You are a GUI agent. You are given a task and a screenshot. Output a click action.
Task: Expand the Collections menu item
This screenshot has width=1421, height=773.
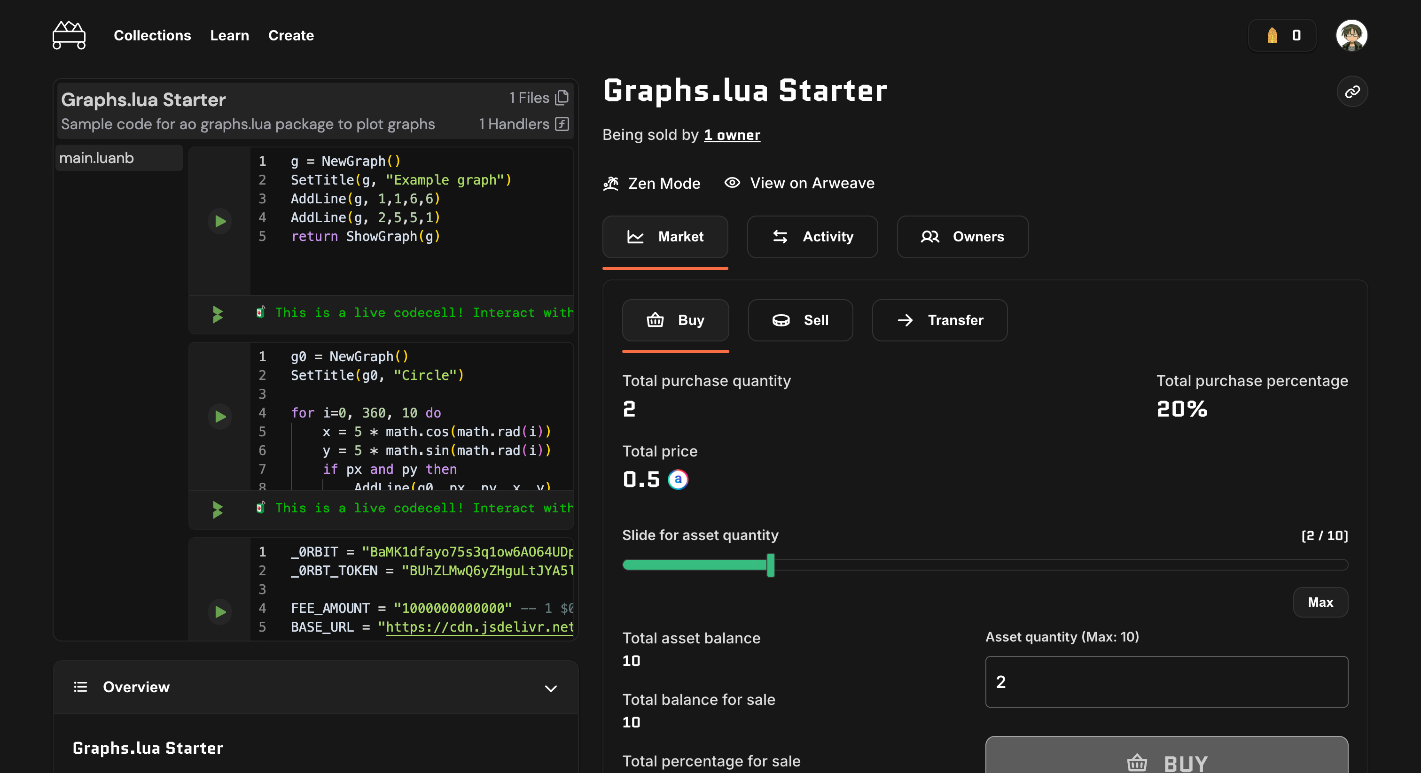tap(152, 35)
